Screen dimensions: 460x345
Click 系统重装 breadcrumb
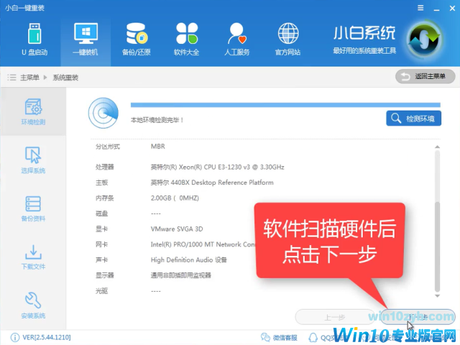pyautogui.click(x=65, y=78)
